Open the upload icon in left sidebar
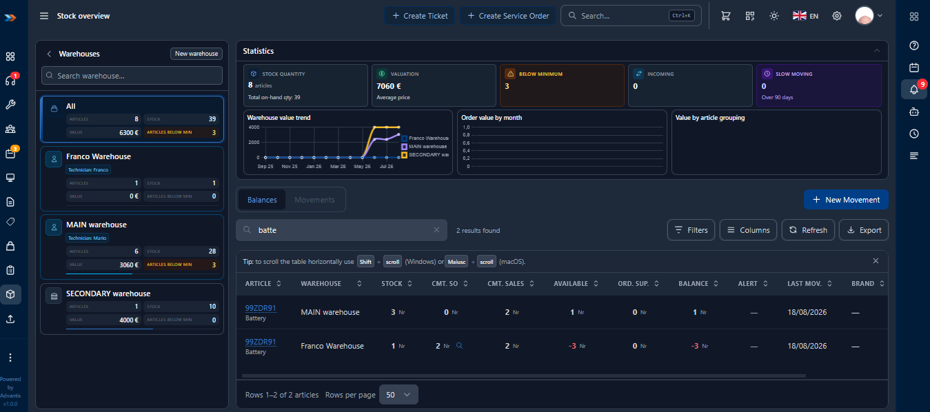Screen dimensions: 930x412 click(x=10, y=319)
